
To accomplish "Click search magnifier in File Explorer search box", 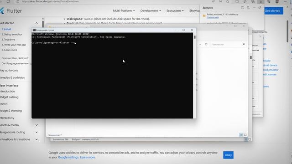I will tap(243, 45).
